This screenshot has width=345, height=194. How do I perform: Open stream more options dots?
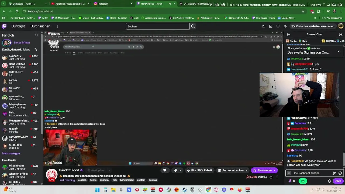pos(277,177)
